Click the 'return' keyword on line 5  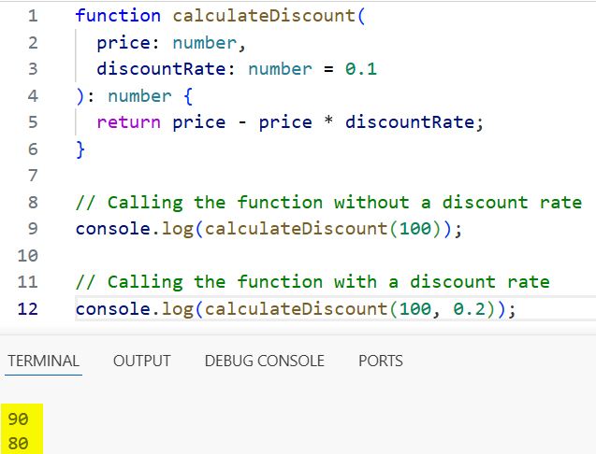(128, 122)
